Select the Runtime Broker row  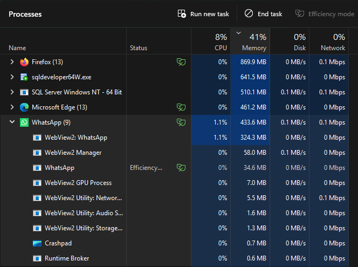(x=175, y=258)
